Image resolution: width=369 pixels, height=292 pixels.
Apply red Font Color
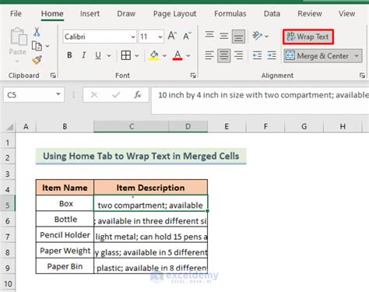(177, 55)
